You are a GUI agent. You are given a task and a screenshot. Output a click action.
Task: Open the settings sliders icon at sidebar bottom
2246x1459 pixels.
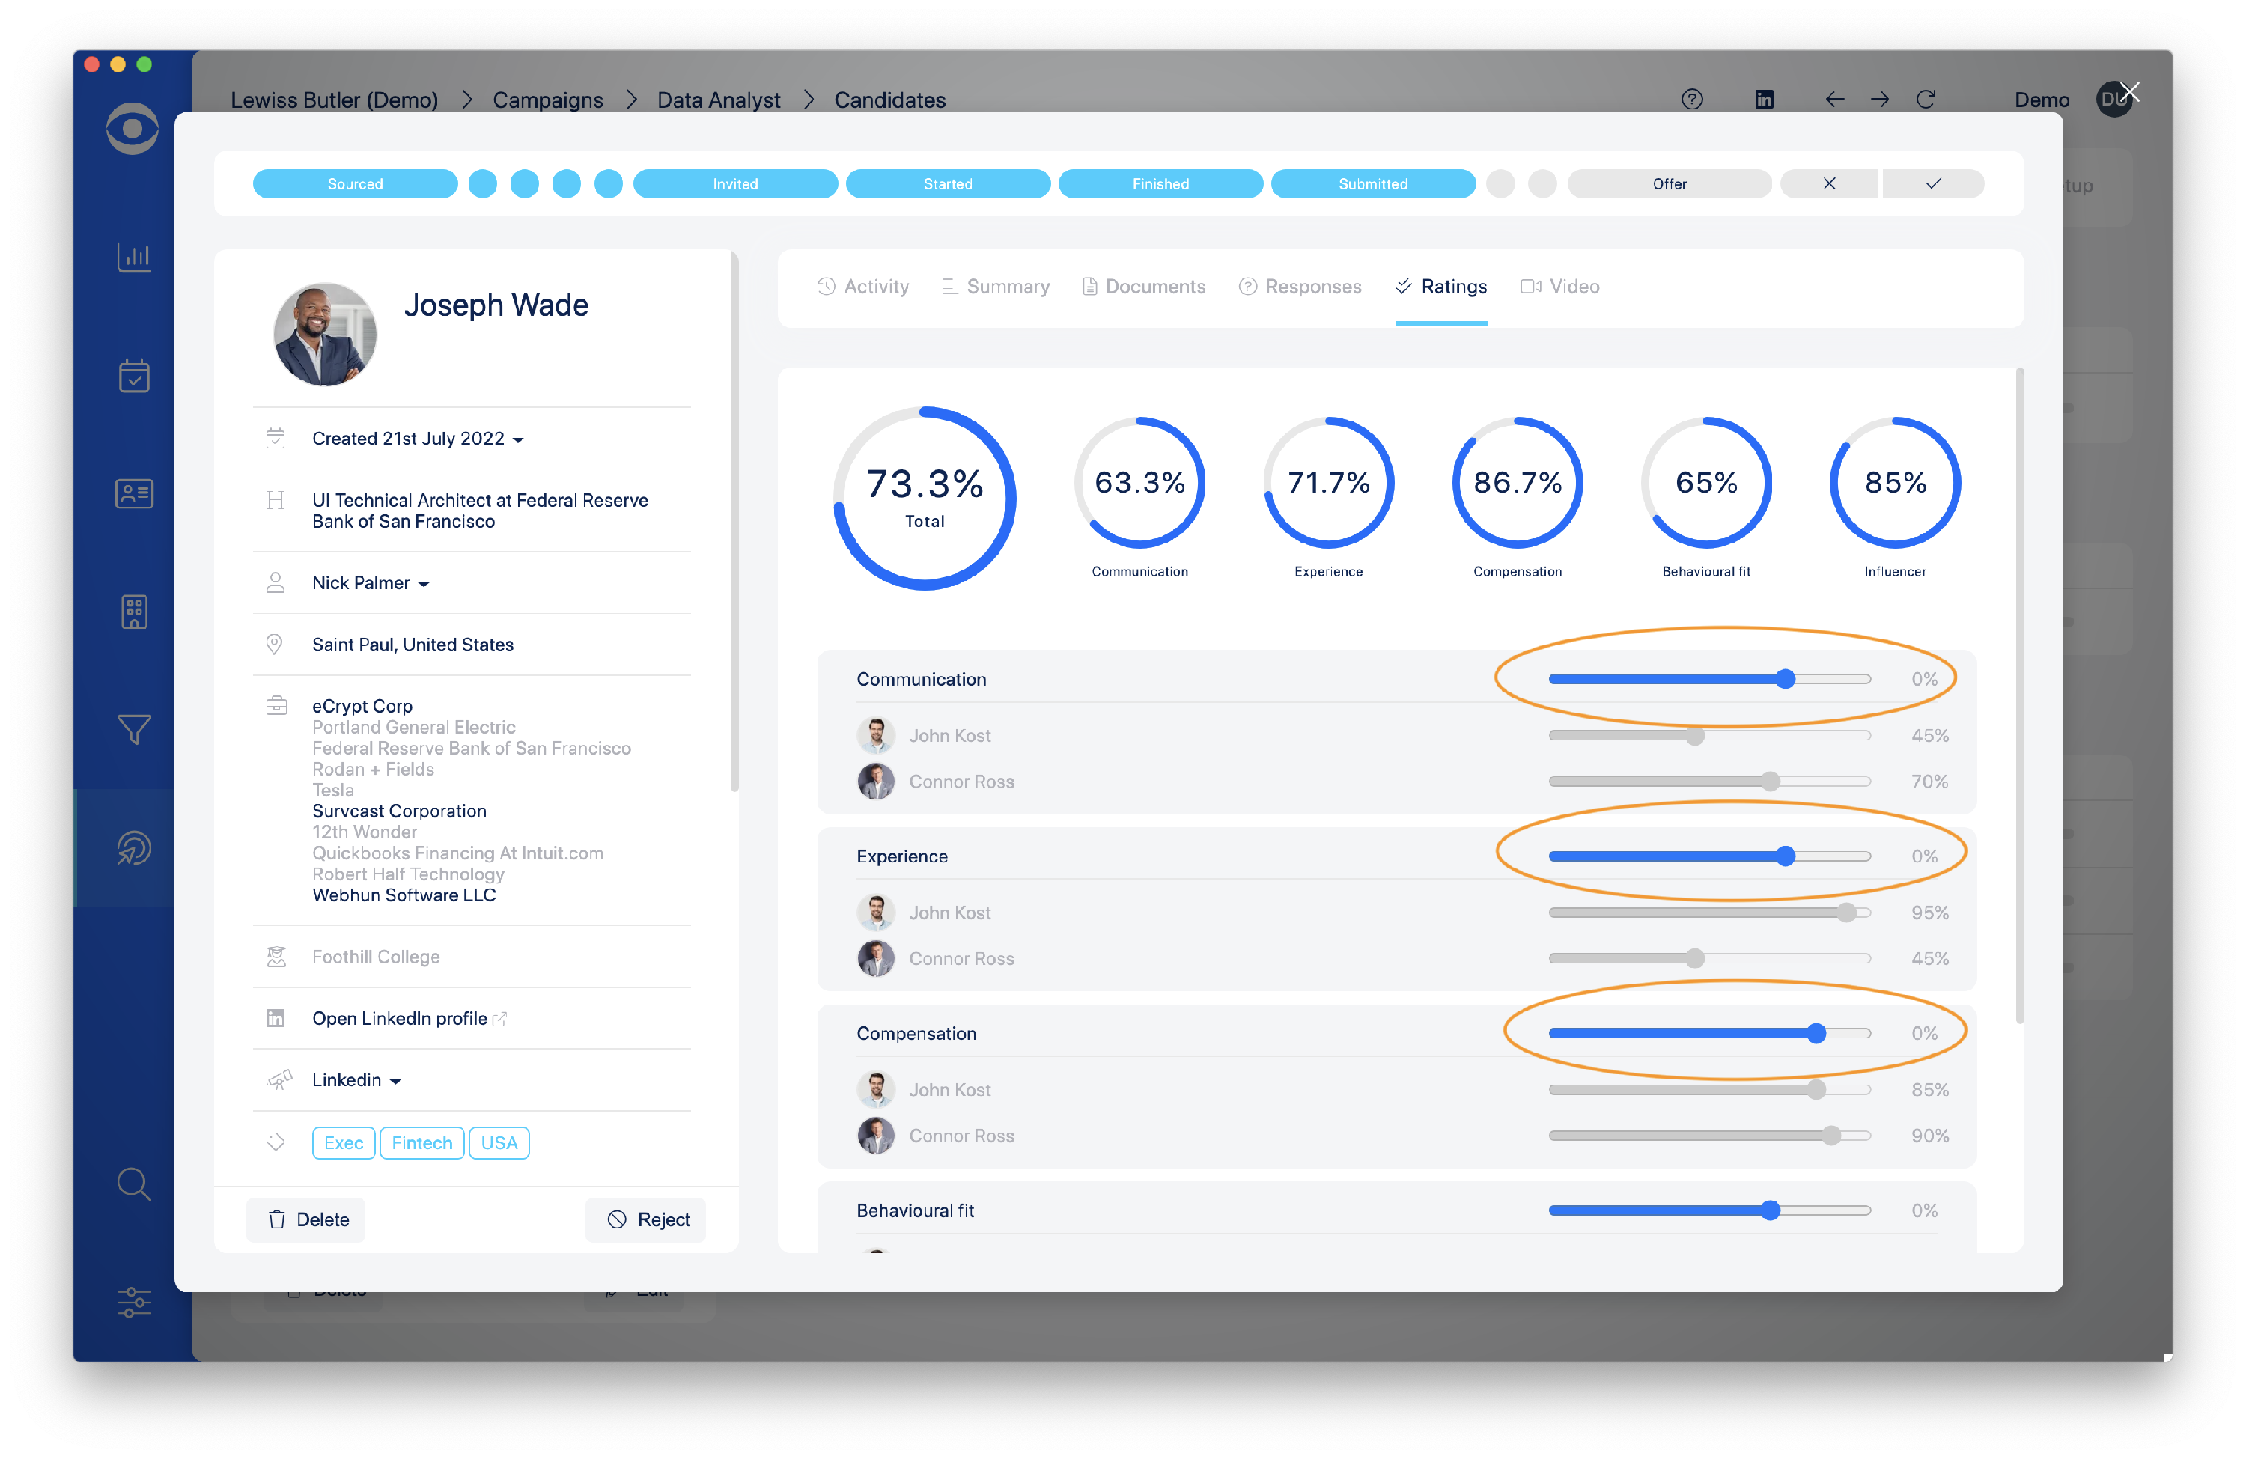coord(133,1303)
